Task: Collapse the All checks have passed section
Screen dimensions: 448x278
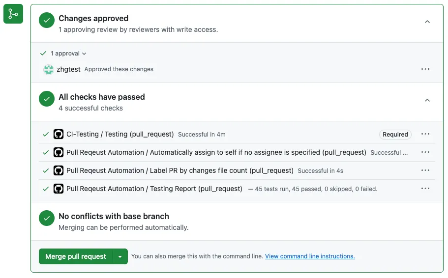Action: click(x=427, y=100)
